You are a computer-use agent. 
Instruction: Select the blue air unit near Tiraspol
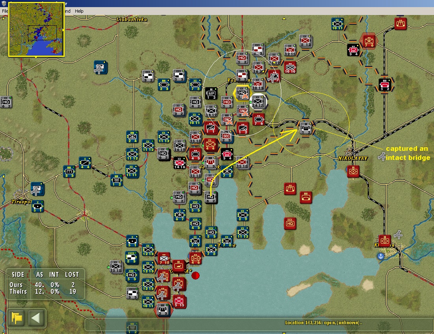point(37,189)
